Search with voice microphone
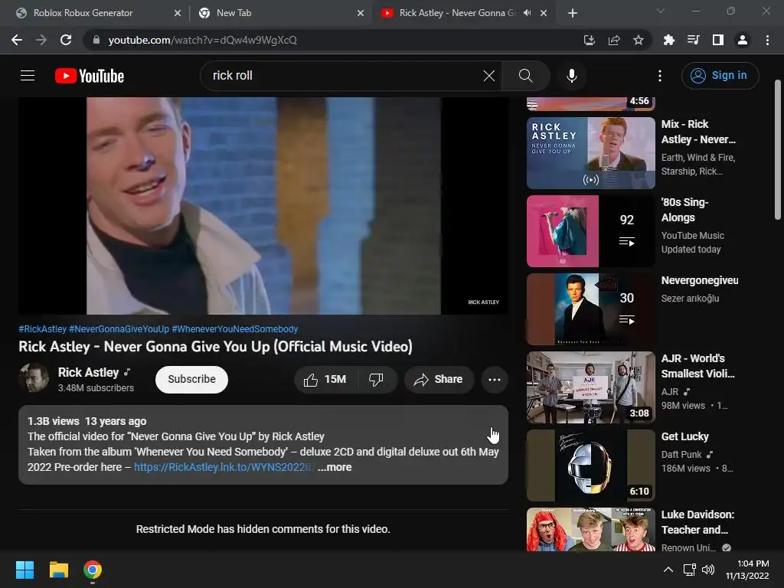The image size is (784, 588). (x=571, y=76)
